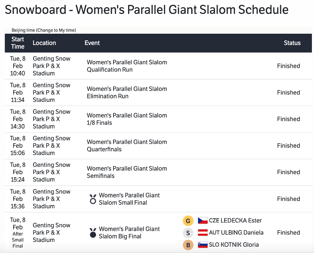Click the silver medal S badge

click(188, 233)
